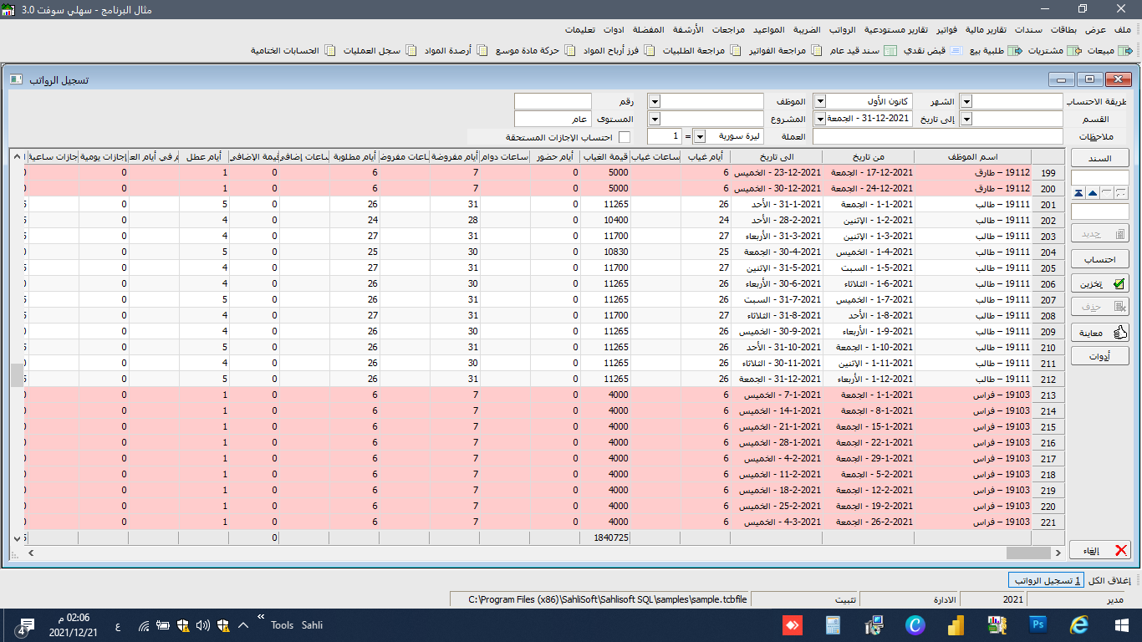Click the السند button

click(x=1099, y=158)
